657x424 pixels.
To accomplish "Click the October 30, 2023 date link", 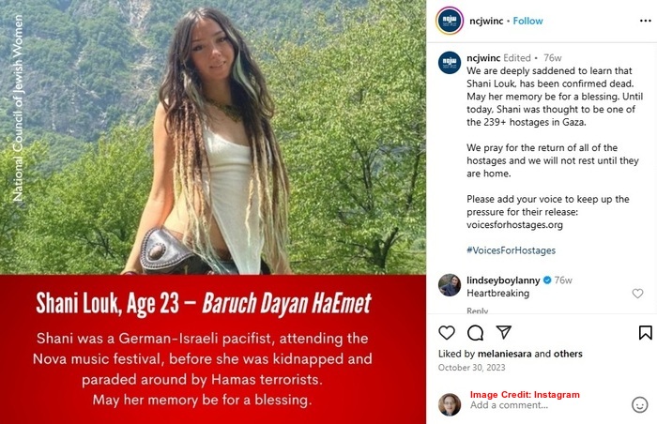I will [x=471, y=368].
